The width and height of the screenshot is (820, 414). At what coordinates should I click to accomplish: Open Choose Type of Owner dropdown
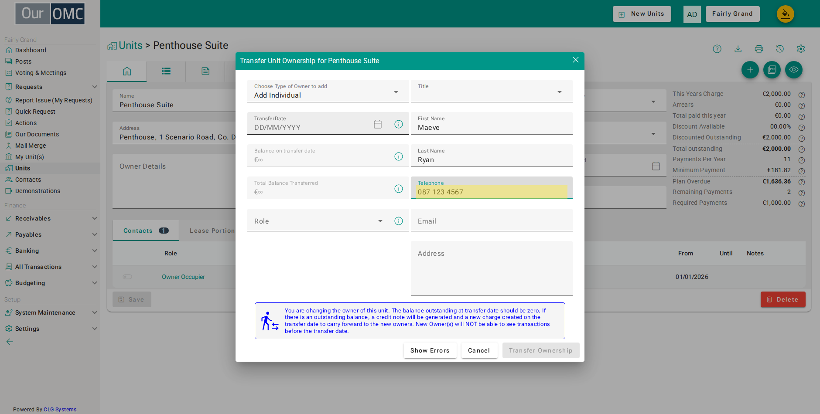[328, 91]
